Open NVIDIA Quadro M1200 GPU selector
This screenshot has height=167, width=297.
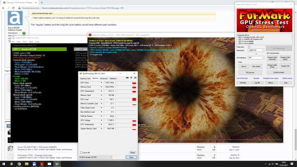tap(96, 157)
